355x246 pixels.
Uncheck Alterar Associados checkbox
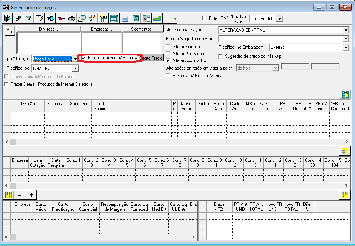click(x=168, y=60)
